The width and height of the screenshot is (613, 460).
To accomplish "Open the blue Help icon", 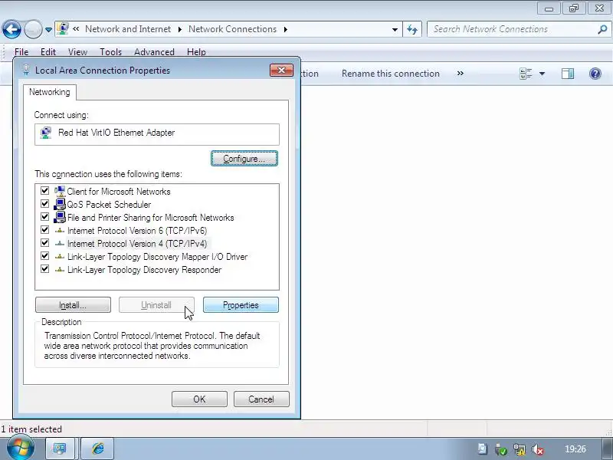I will pyautogui.click(x=595, y=74).
